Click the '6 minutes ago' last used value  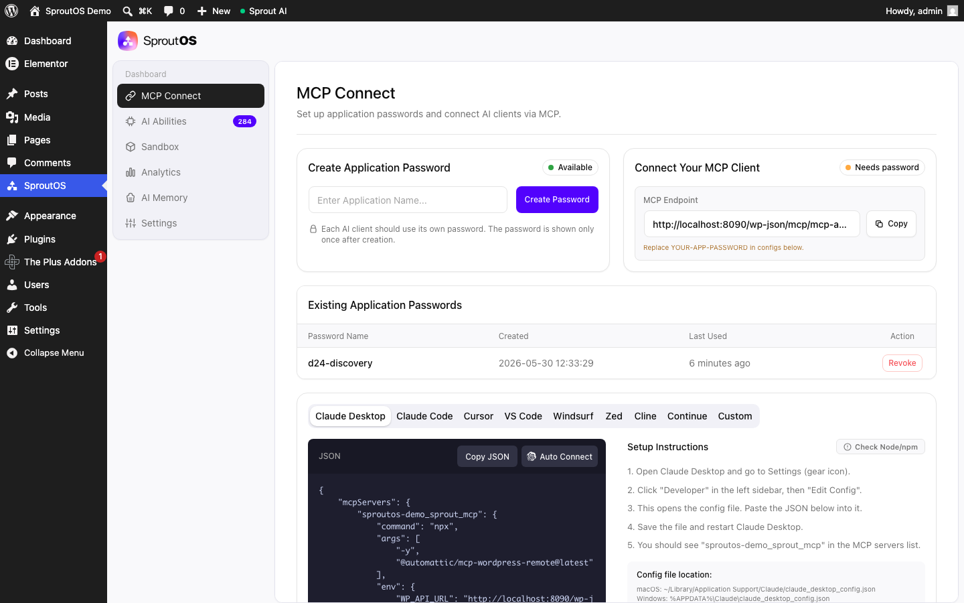pyautogui.click(x=720, y=363)
